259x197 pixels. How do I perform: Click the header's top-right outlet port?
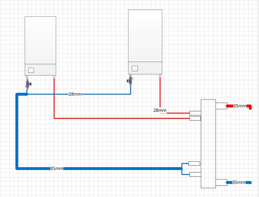pos(221,106)
